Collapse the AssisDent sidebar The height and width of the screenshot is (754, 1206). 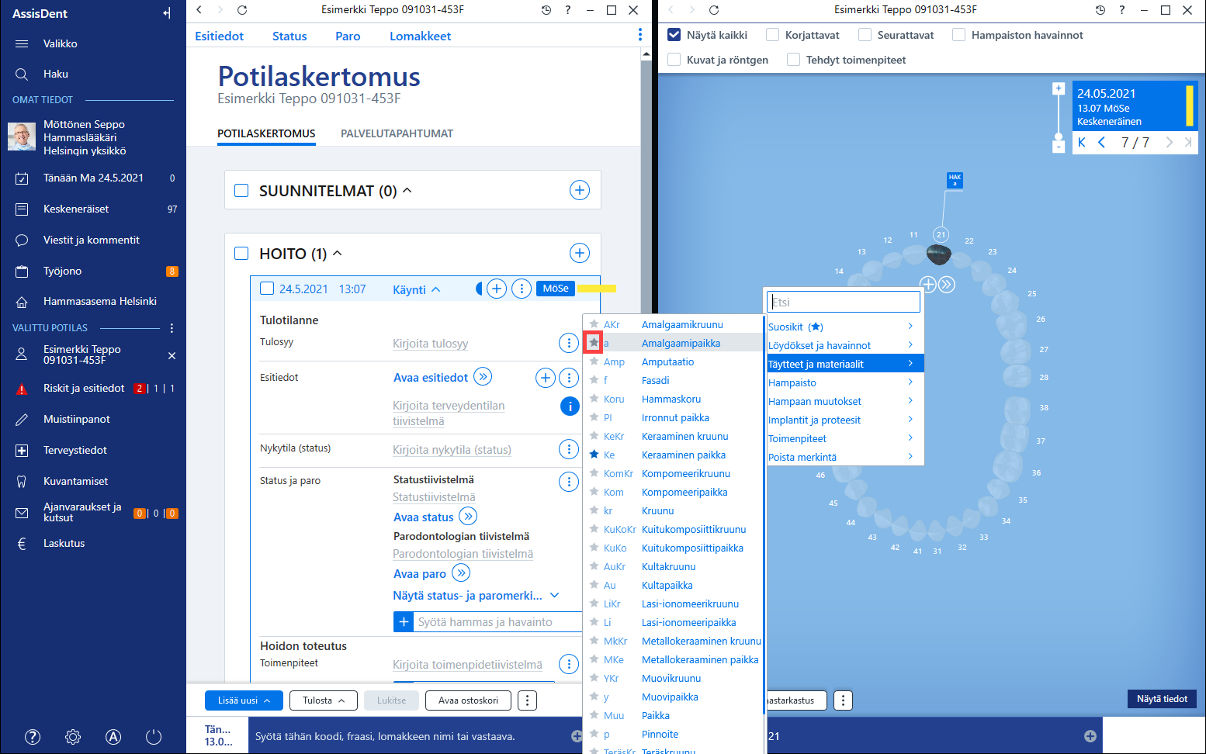click(x=167, y=13)
